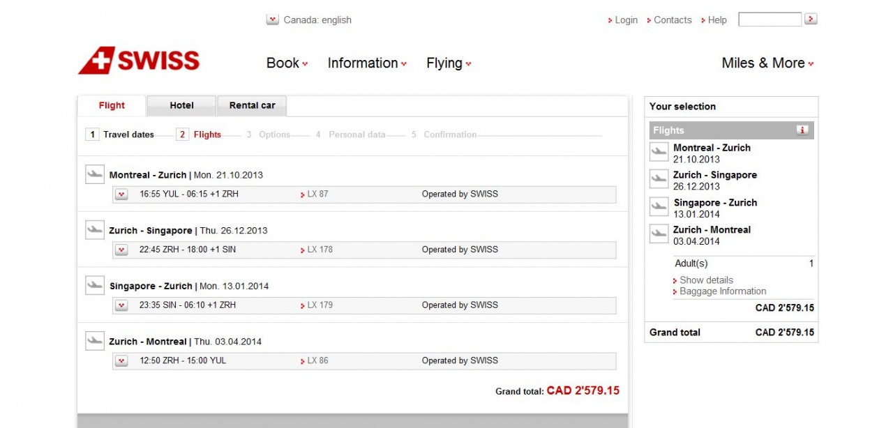Click sidebar plane icon for Zurich - Singapore 26.12.2013
This screenshot has height=428, width=893.
coord(659,179)
